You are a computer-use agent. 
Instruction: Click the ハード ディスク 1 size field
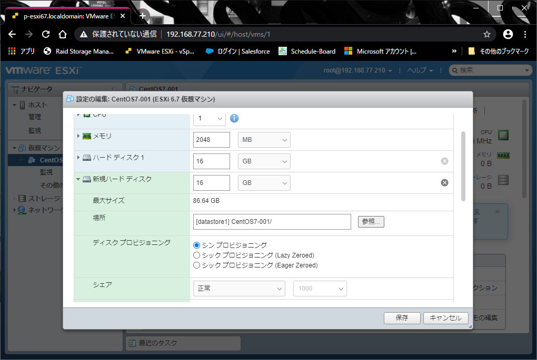click(x=211, y=161)
